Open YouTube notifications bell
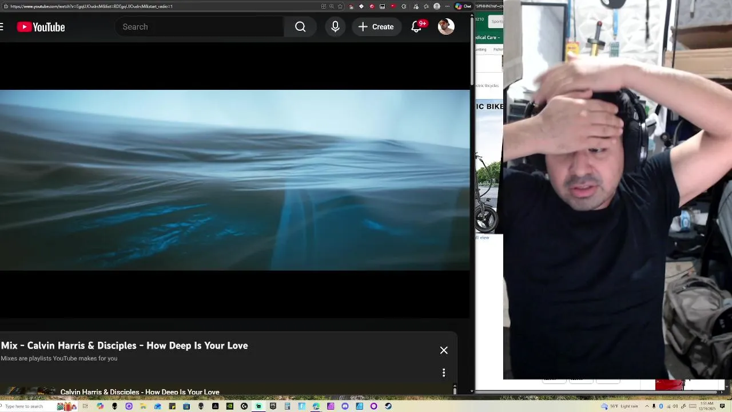732x412 pixels. [416, 27]
